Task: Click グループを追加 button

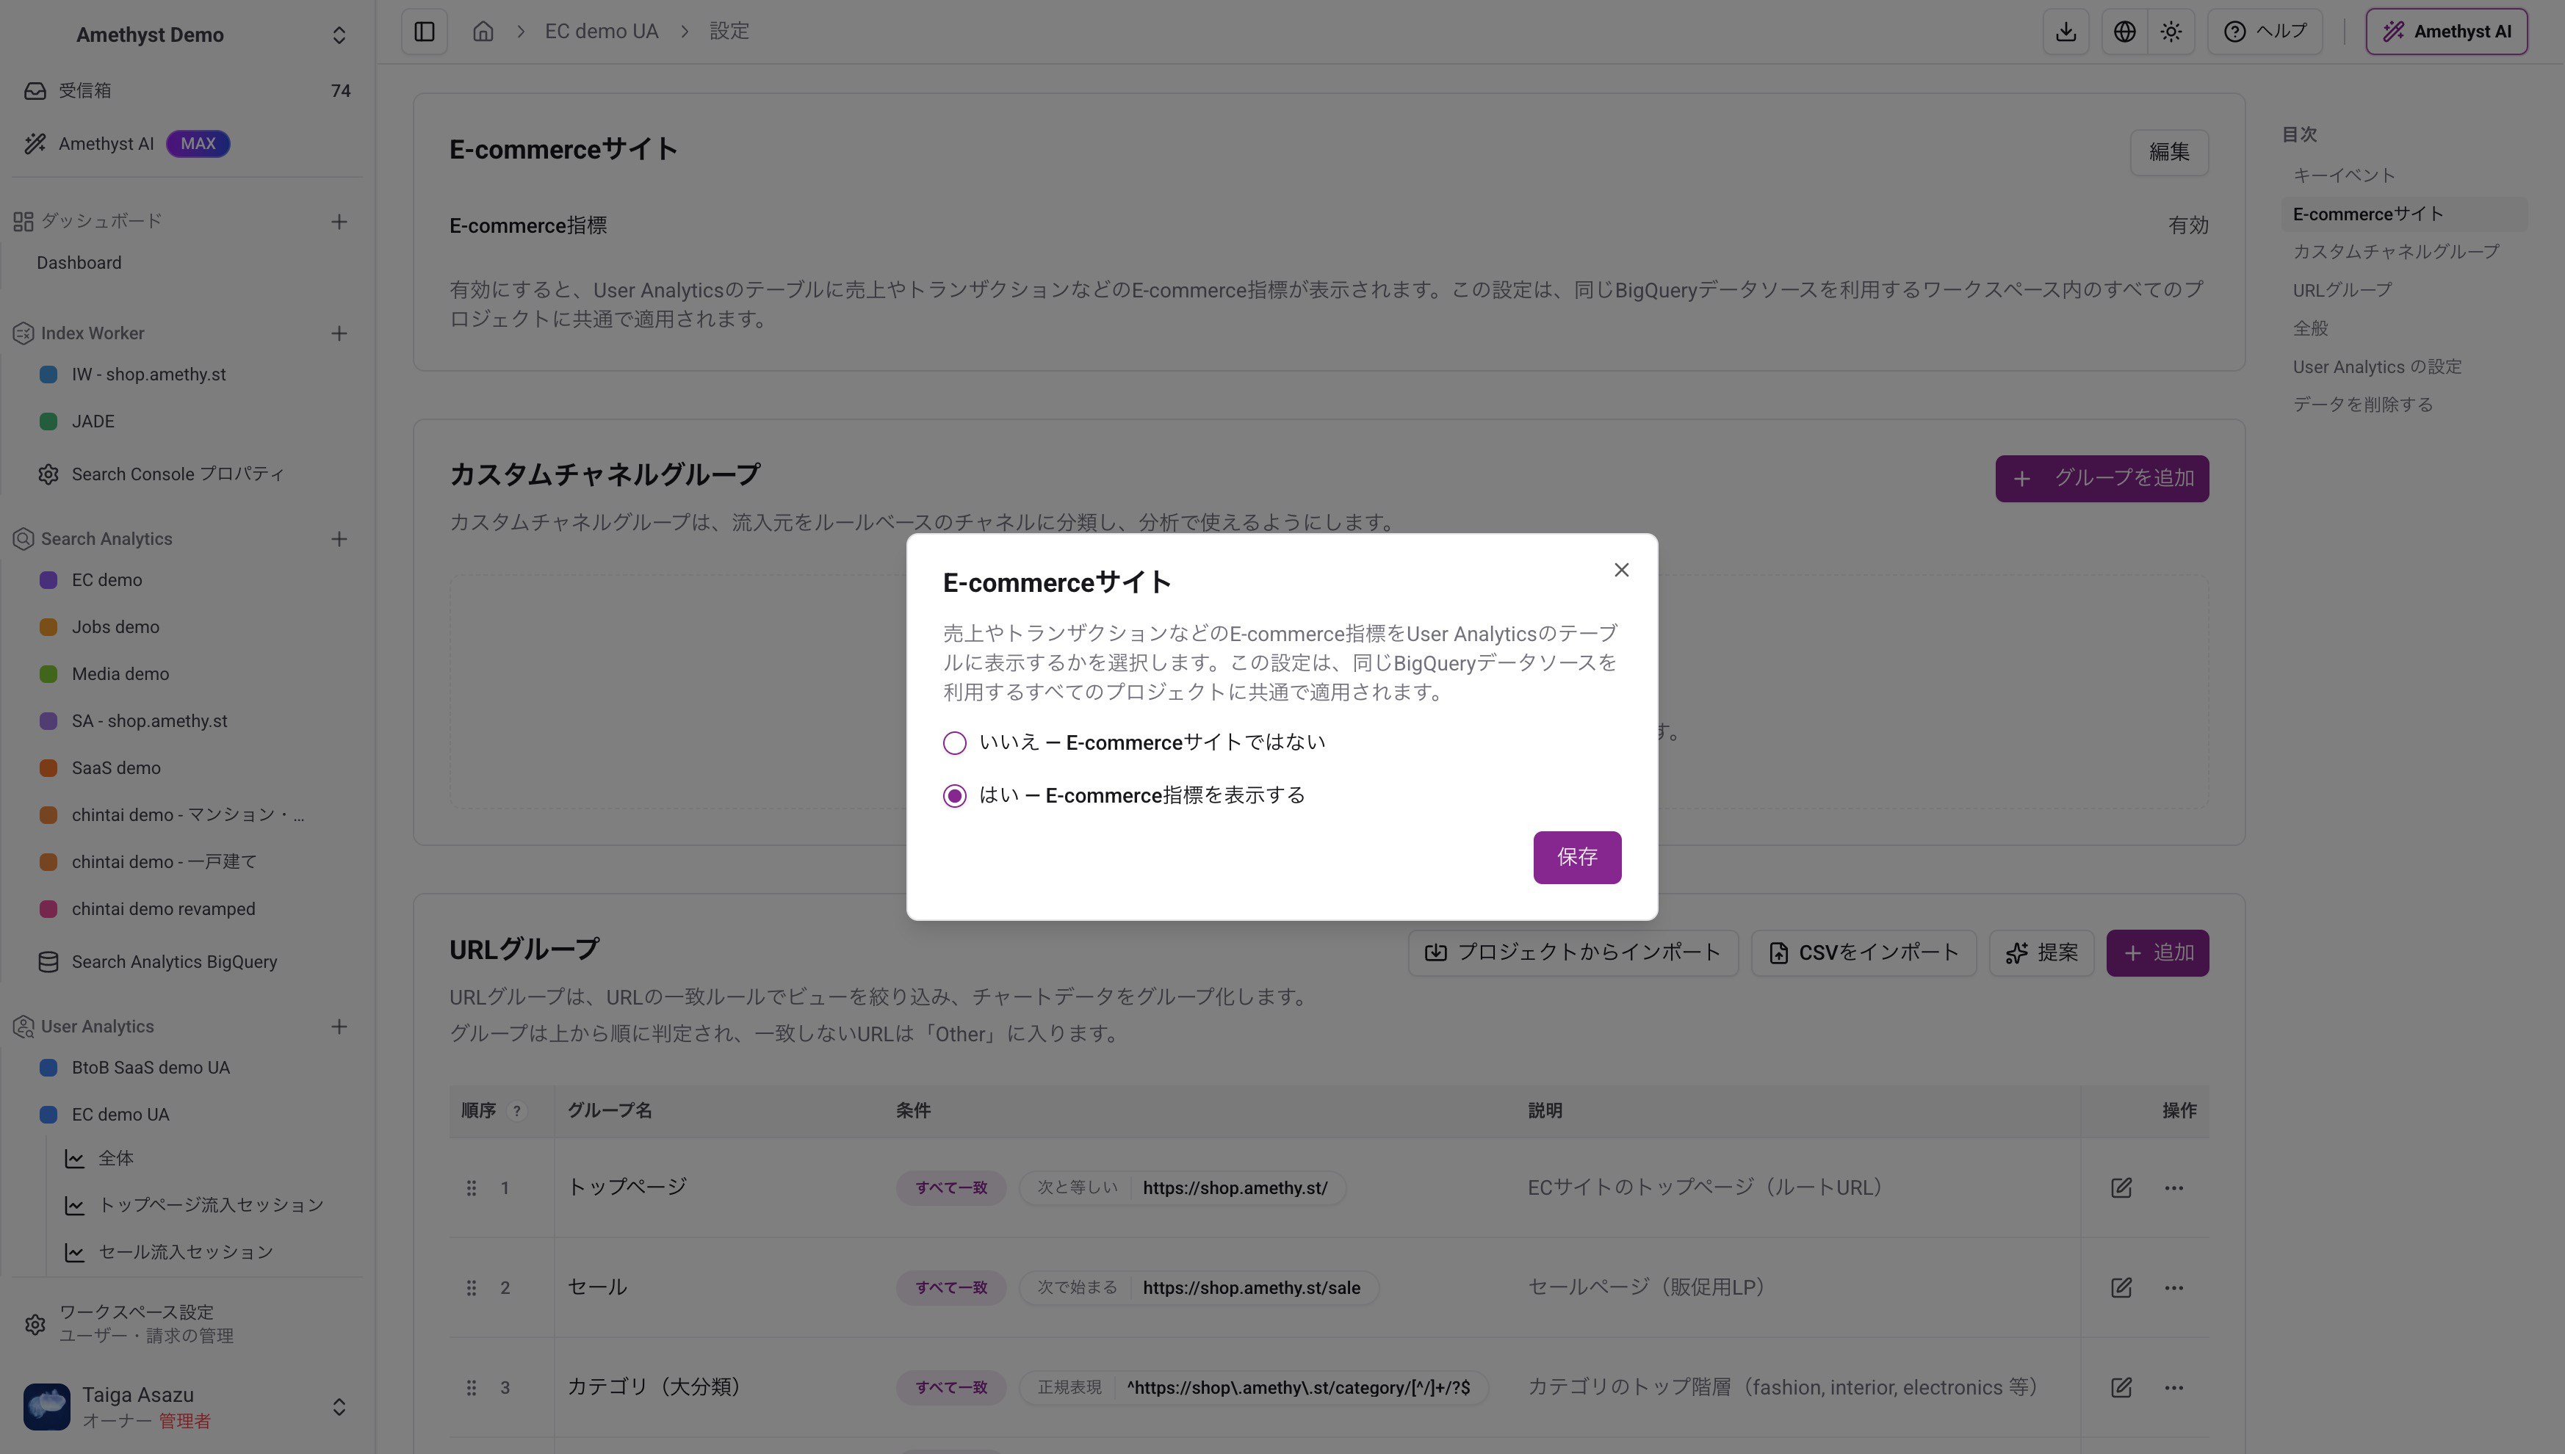Action: [2102, 480]
